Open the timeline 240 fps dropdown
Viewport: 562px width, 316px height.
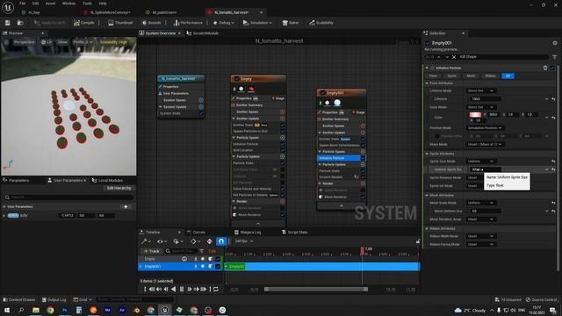(x=244, y=241)
